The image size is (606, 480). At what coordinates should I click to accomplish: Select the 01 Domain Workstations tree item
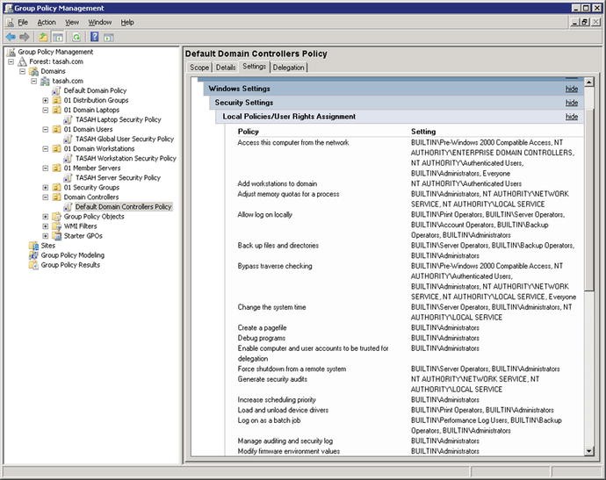[99, 148]
